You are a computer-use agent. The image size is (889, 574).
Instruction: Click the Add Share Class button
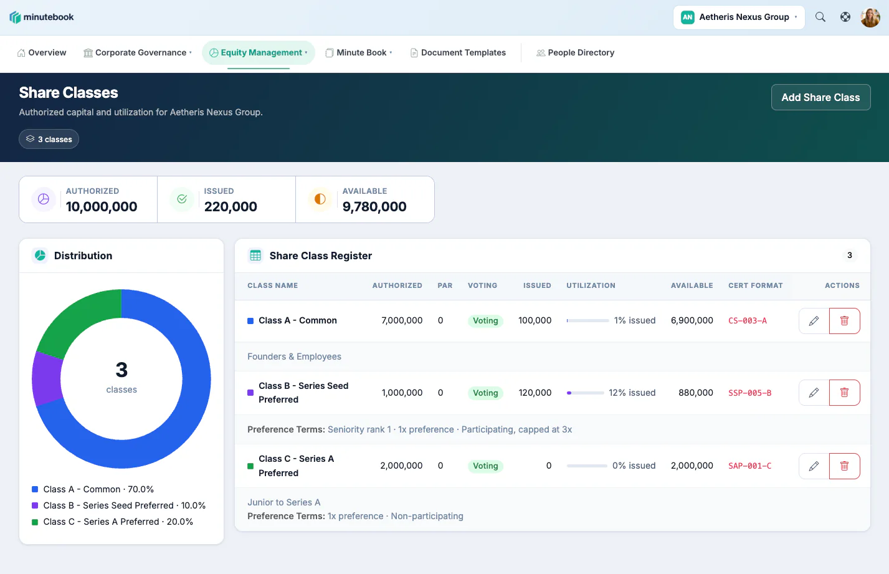coord(820,97)
